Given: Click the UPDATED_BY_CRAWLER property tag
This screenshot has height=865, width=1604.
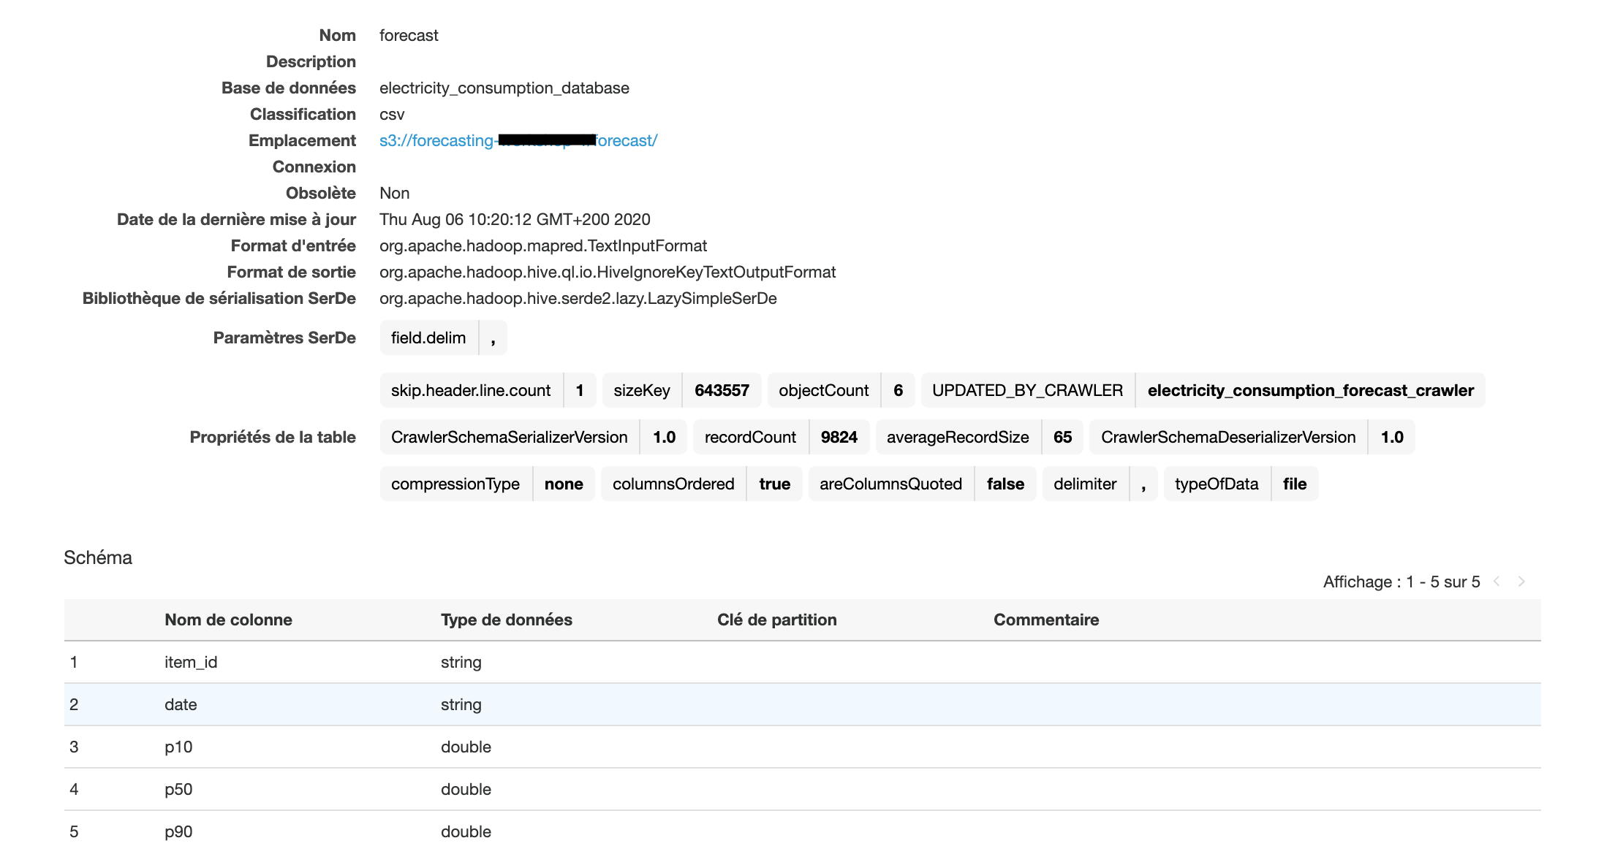Looking at the screenshot, I should 1027,390.
